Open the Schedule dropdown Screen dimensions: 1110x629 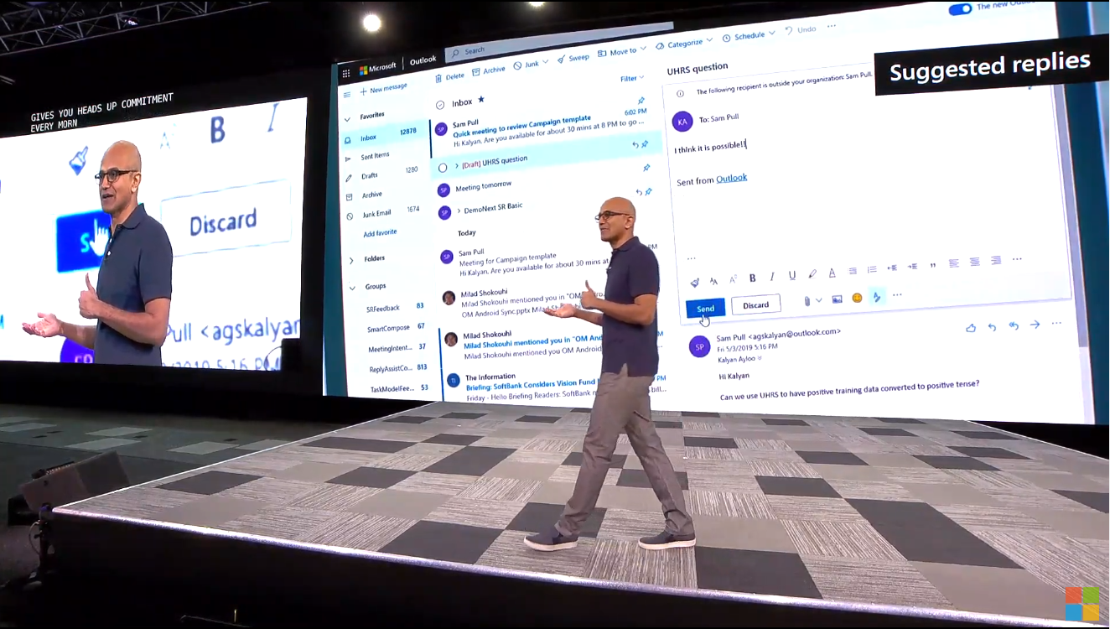(x=748, y=36)
